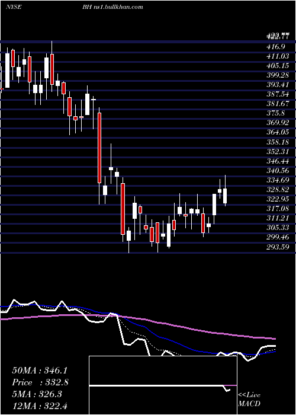Click the 5MA : 326.3 readout

pos(37,394)
